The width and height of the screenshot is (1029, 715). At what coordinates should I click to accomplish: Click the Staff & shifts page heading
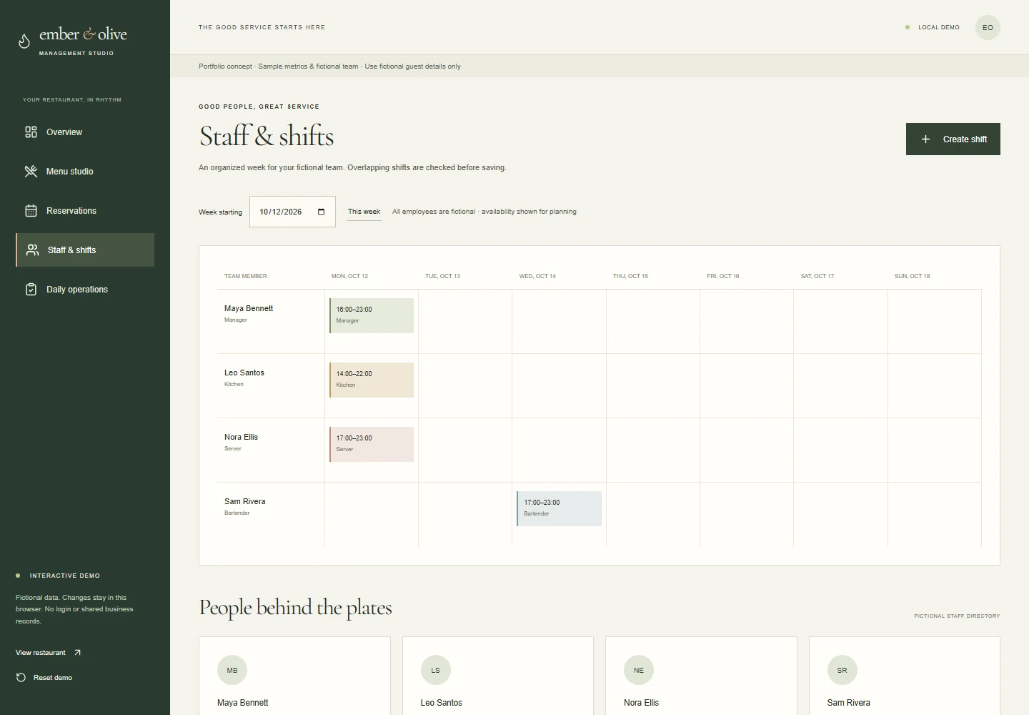(x=267, y=136)
